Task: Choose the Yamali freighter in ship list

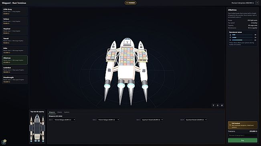Action: [x=15, y=41]
